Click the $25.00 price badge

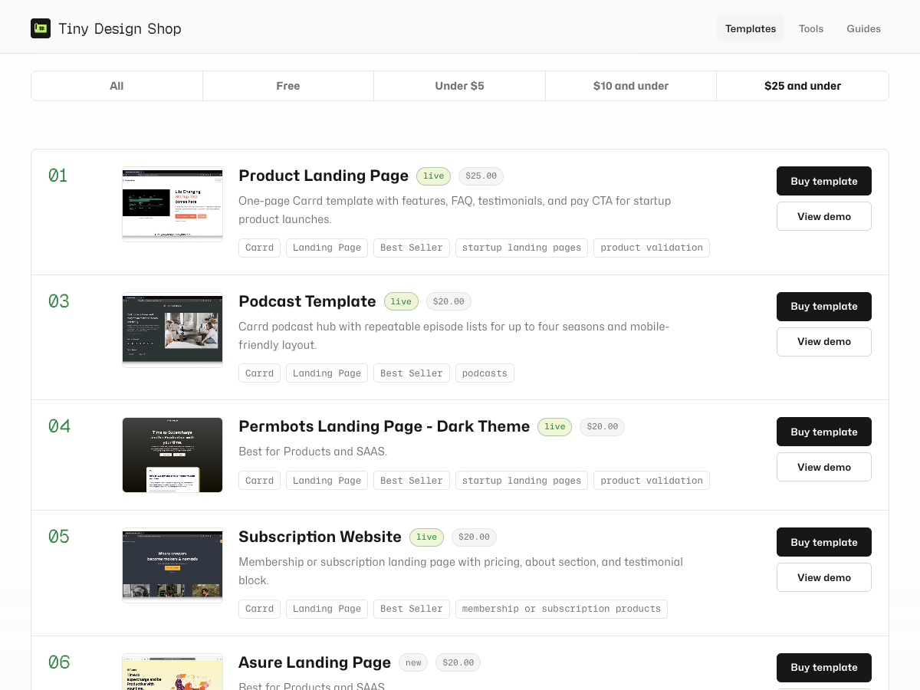pyautogui.click(x=481, y=176)
